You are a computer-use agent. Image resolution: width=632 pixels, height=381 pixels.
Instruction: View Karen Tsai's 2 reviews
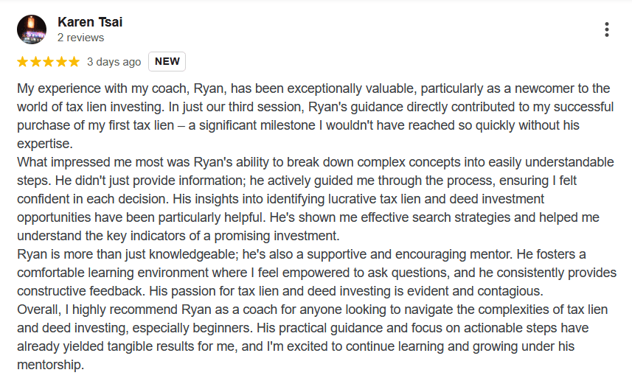pos(81,38)
